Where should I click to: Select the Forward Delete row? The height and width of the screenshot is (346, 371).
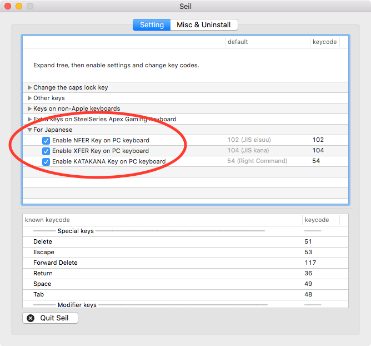185,263
